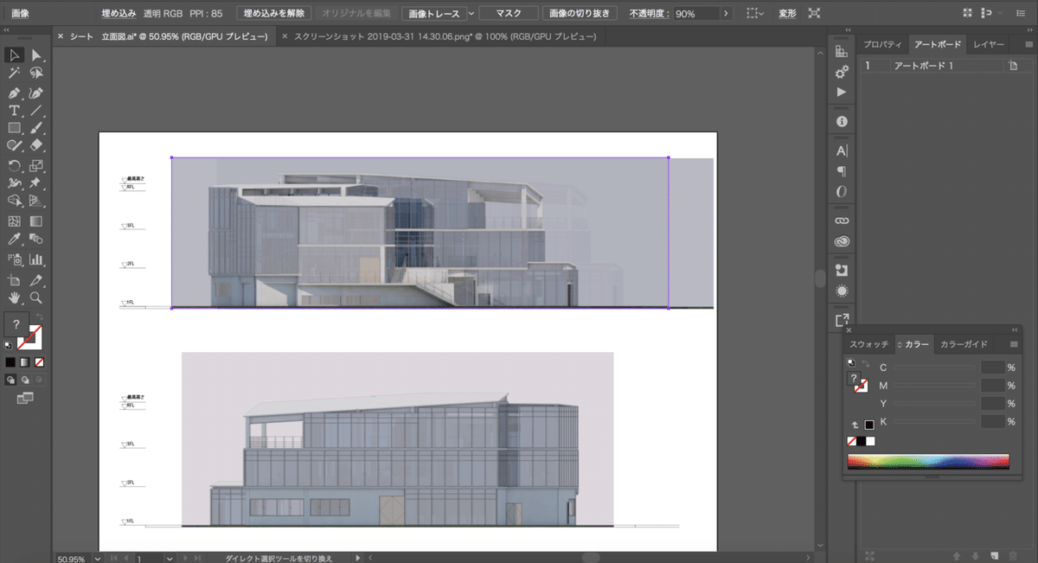Select the Artboard tool
The height and width of the screenshot is (563, 1038).
pyautogui.click(x=14, y=280)
